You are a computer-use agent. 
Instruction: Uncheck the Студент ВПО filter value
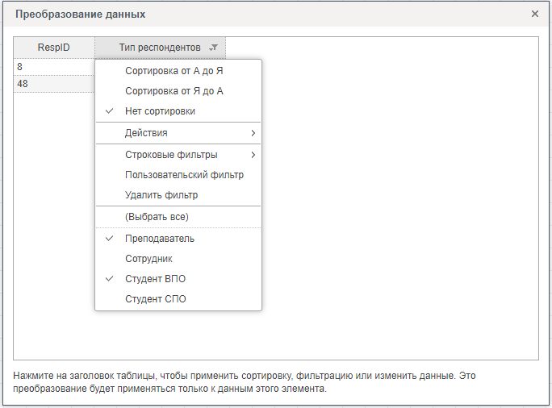point(155,279)
